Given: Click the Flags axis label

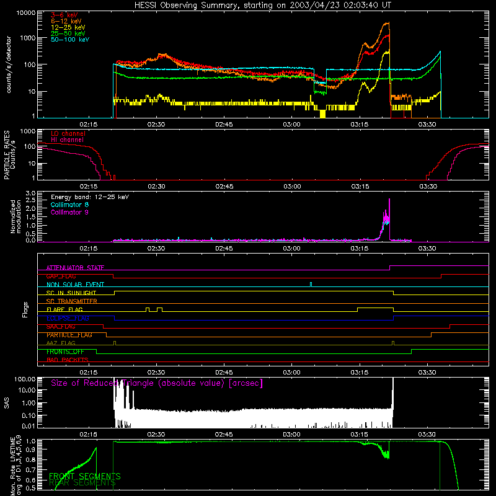Looking at the screenshot, I should click(25, 309).
